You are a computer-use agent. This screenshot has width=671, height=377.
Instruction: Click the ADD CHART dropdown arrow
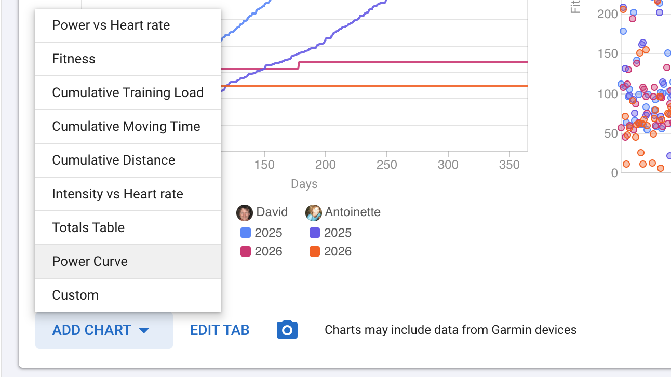tap(144, 331)
